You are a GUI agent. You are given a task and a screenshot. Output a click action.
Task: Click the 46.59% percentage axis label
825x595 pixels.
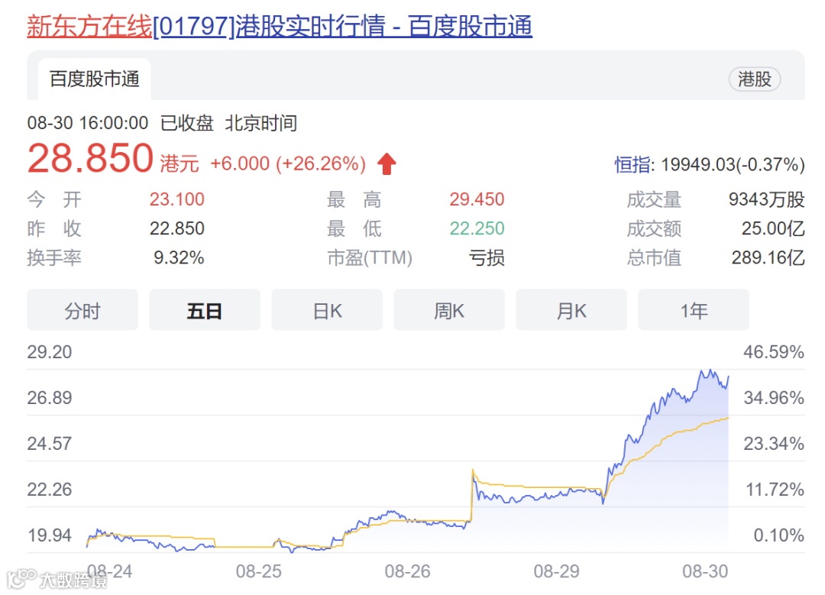point(773,352)
